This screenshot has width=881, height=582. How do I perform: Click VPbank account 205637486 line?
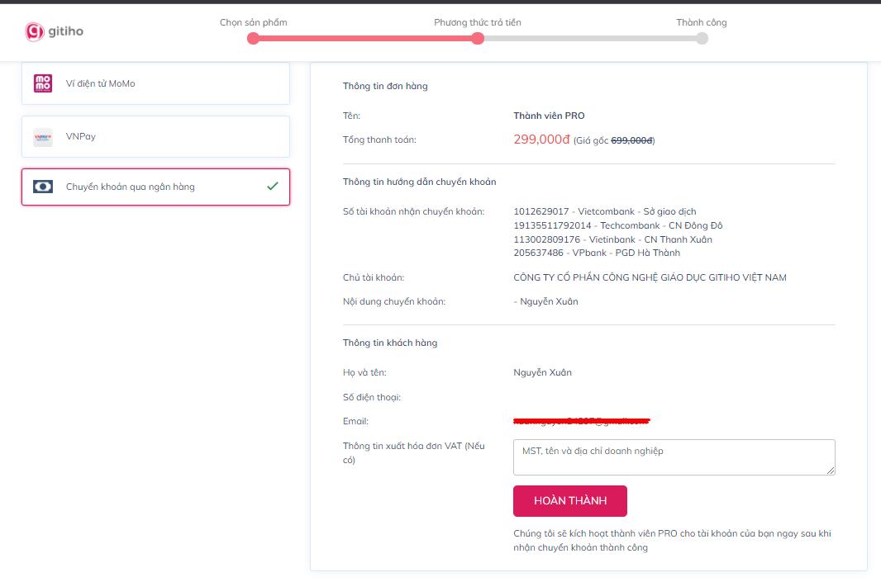click(597, 253)
